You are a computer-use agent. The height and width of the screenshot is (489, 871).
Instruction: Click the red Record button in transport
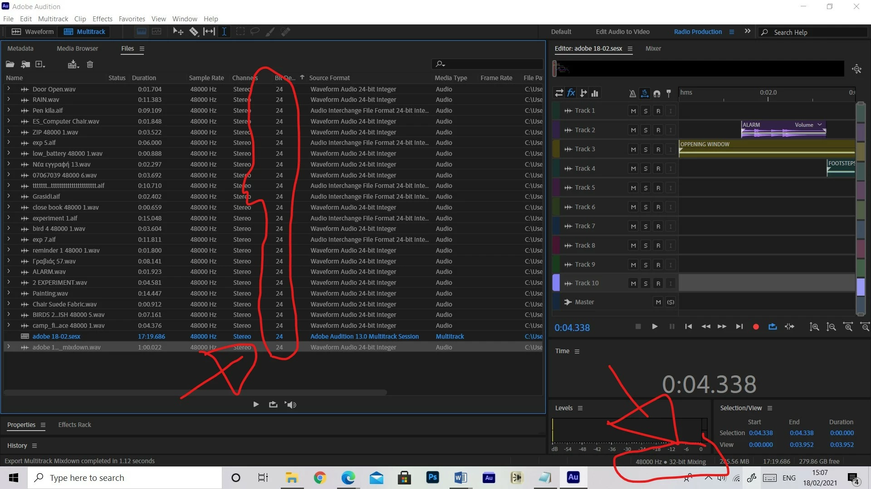[x=756, y=326]
